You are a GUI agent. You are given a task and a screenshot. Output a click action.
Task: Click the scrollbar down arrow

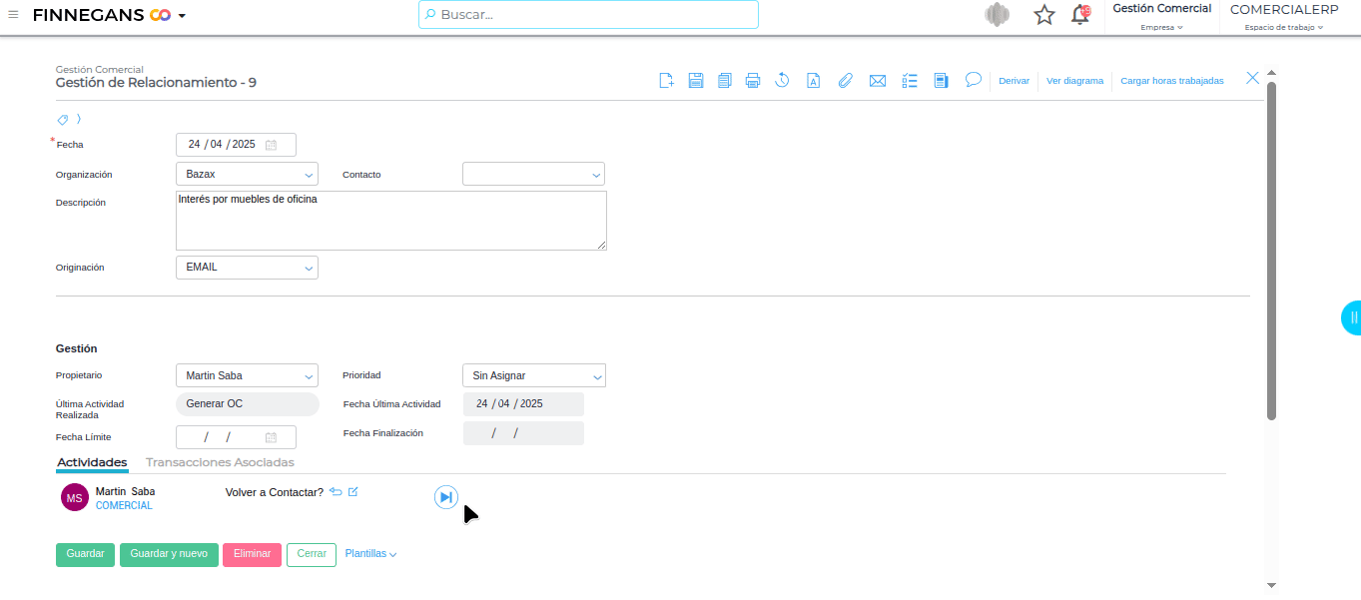point(1271,585)
